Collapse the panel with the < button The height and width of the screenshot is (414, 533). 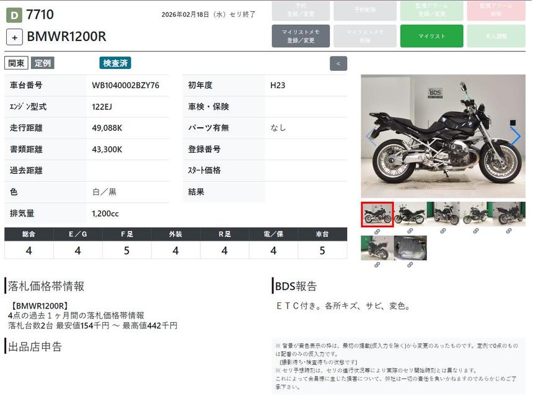coord(338,63)
